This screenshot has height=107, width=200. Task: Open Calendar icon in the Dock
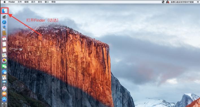tap(4, 39)
